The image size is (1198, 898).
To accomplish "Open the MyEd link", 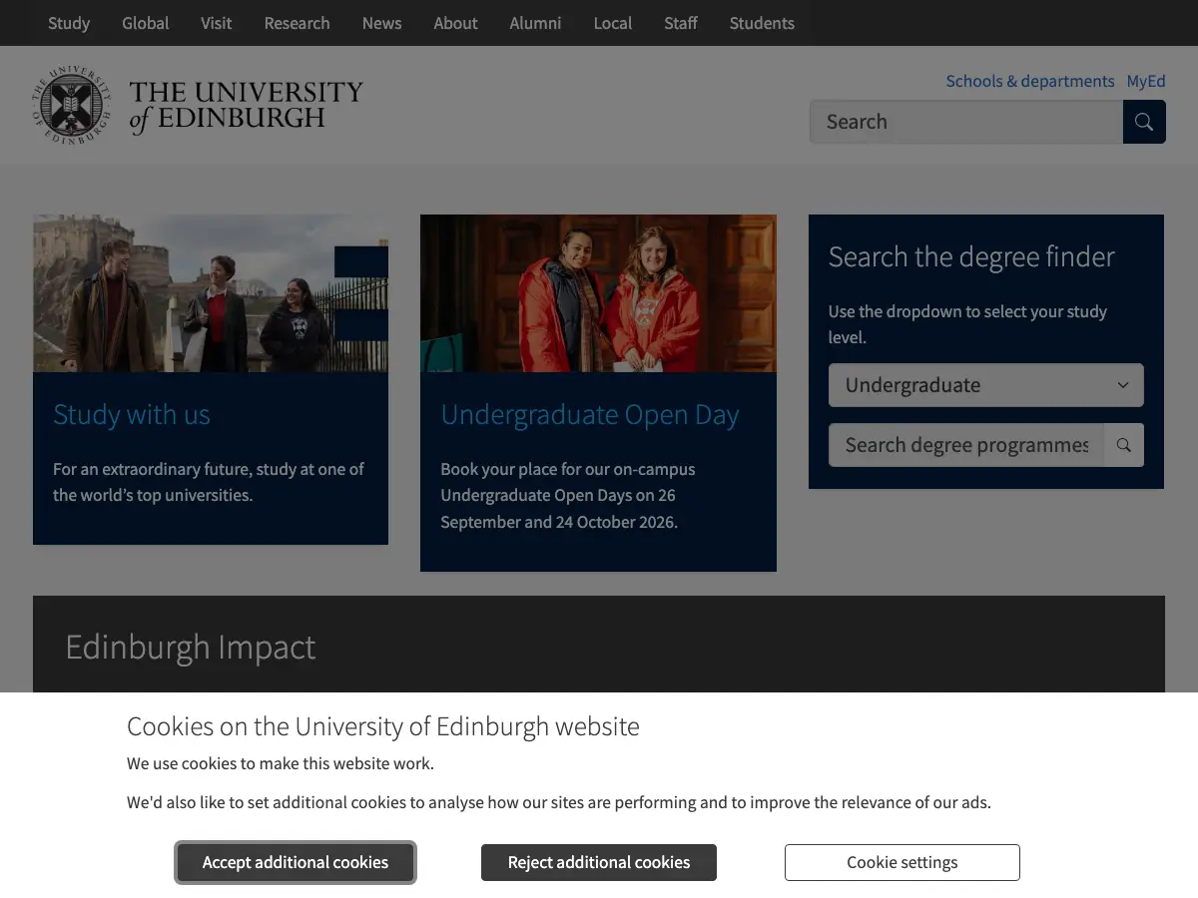I will coord(1146,81).
